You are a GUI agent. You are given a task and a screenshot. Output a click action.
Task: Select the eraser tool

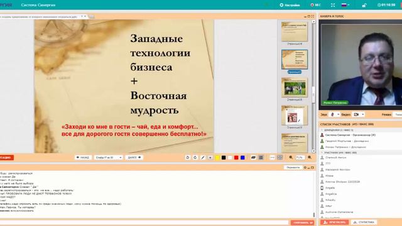[253, 158]
